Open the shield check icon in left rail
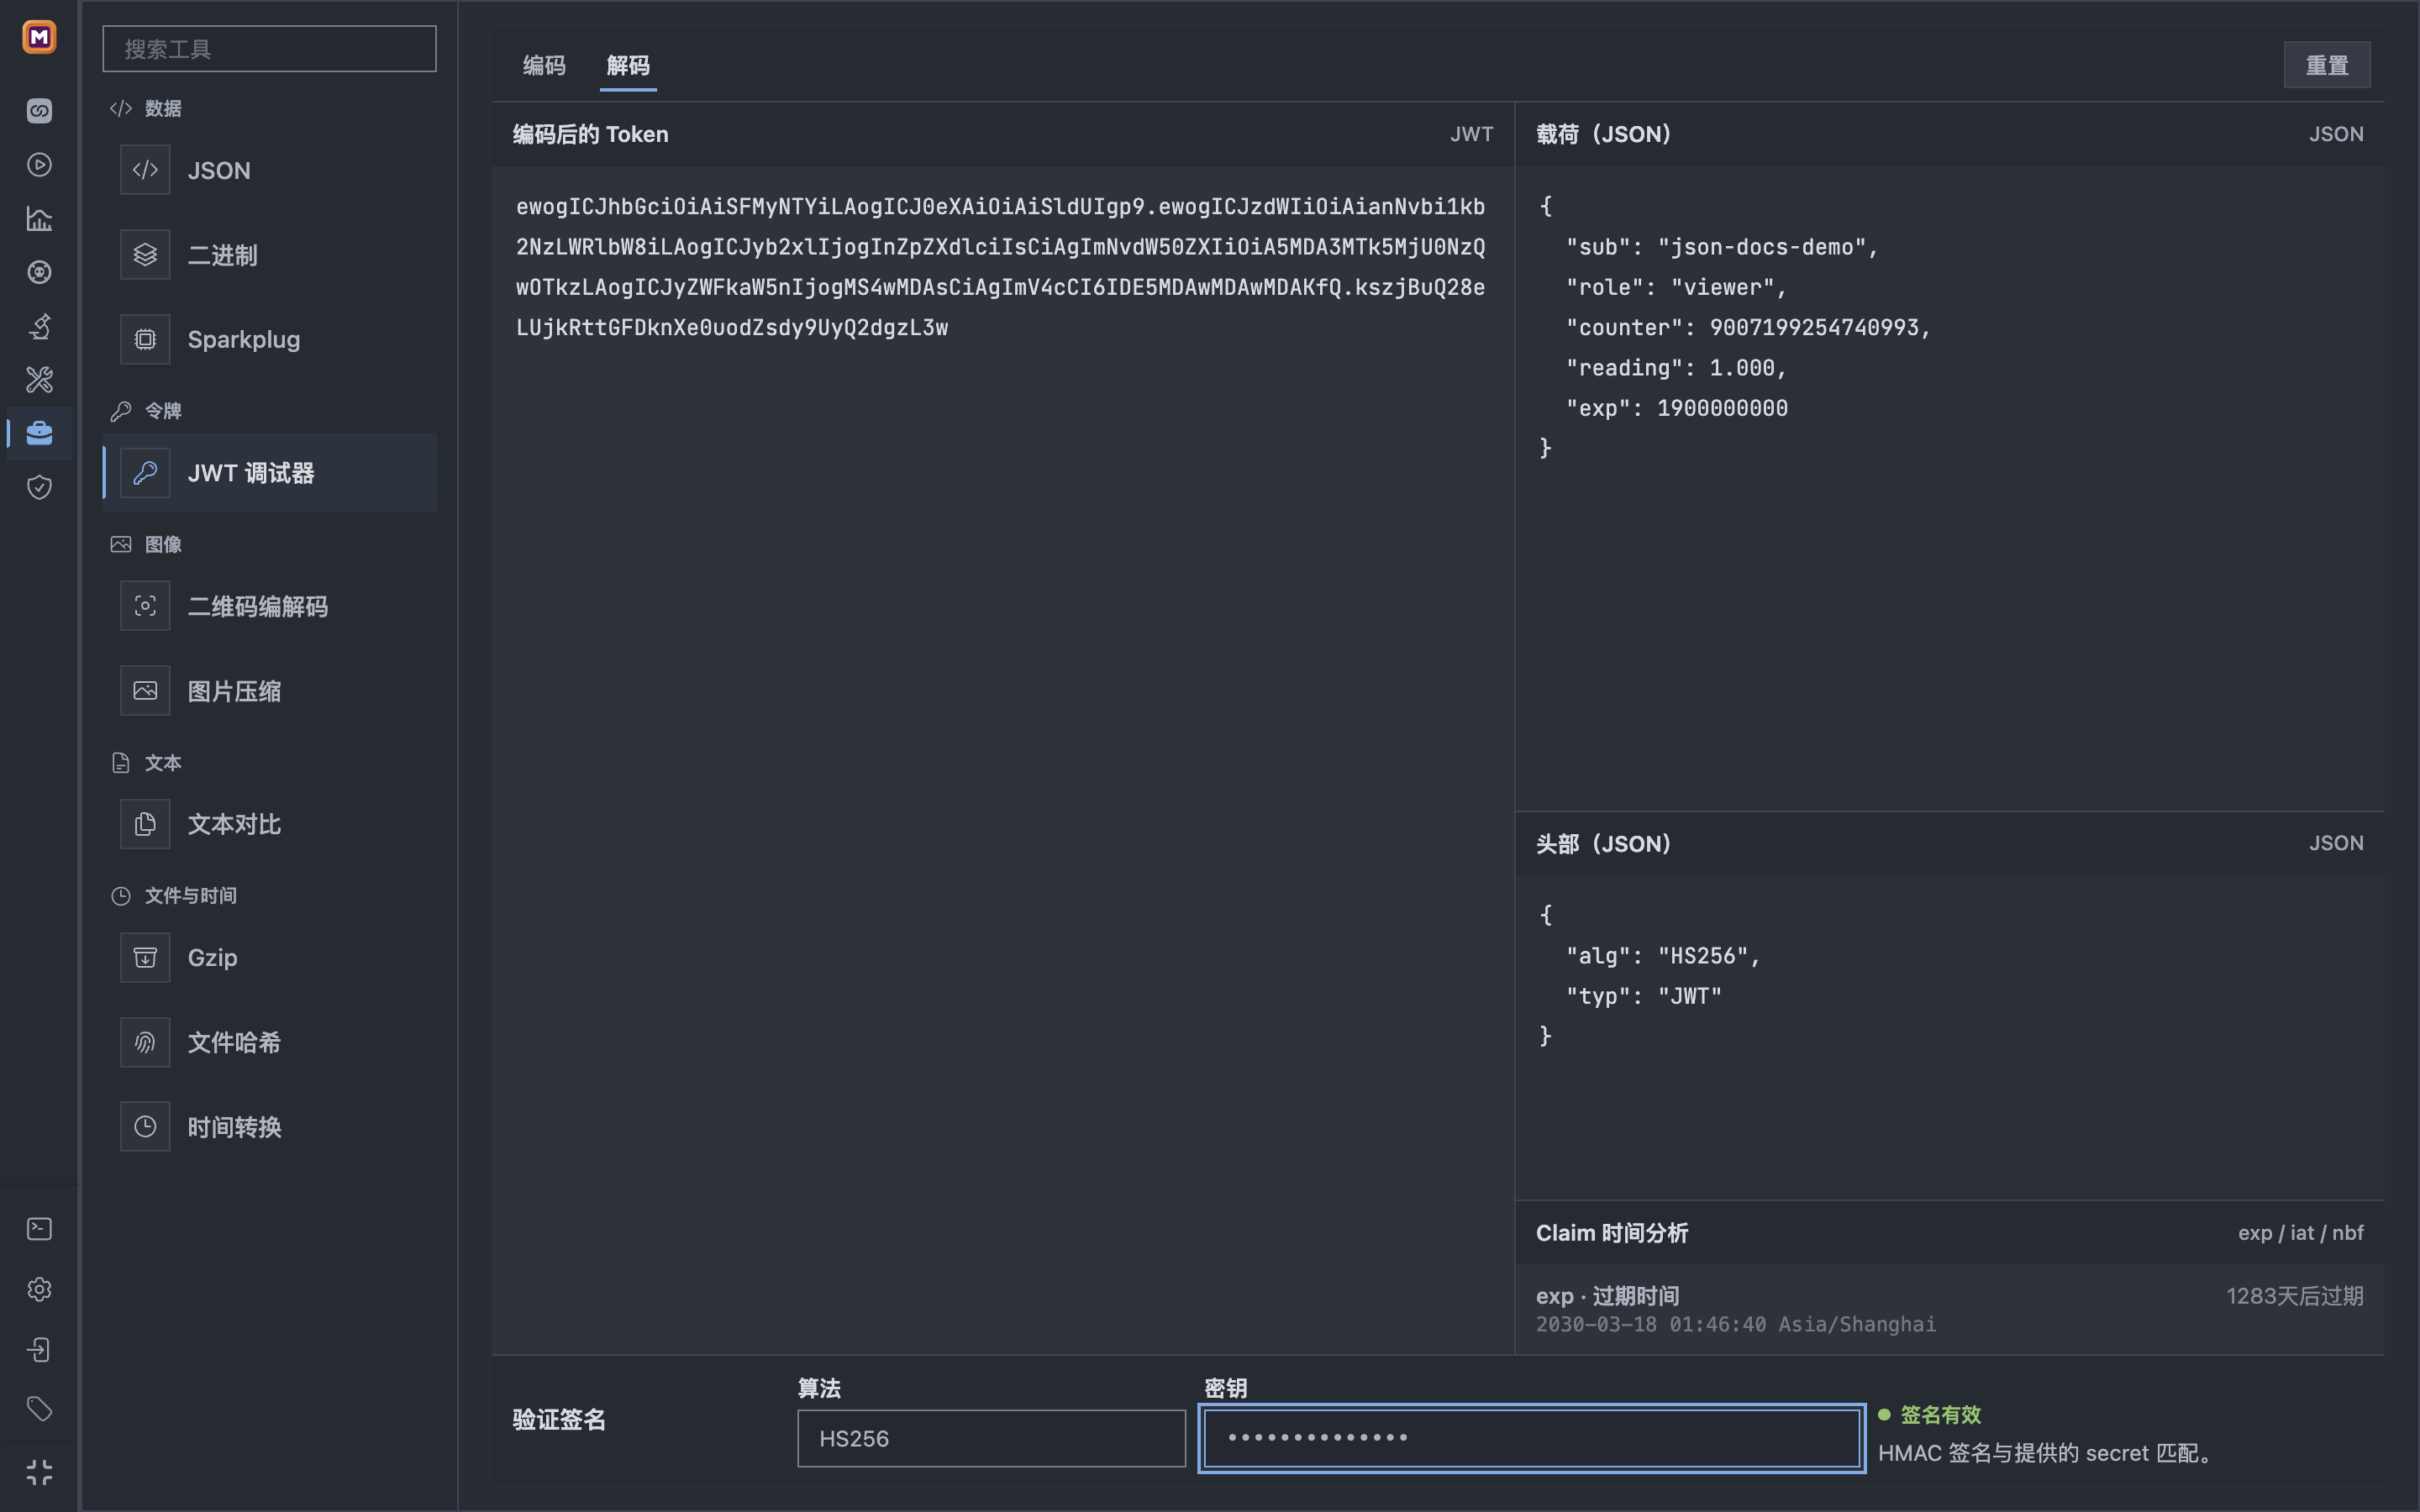The width and height of the screenshot is (2420, 1512). 39,487
